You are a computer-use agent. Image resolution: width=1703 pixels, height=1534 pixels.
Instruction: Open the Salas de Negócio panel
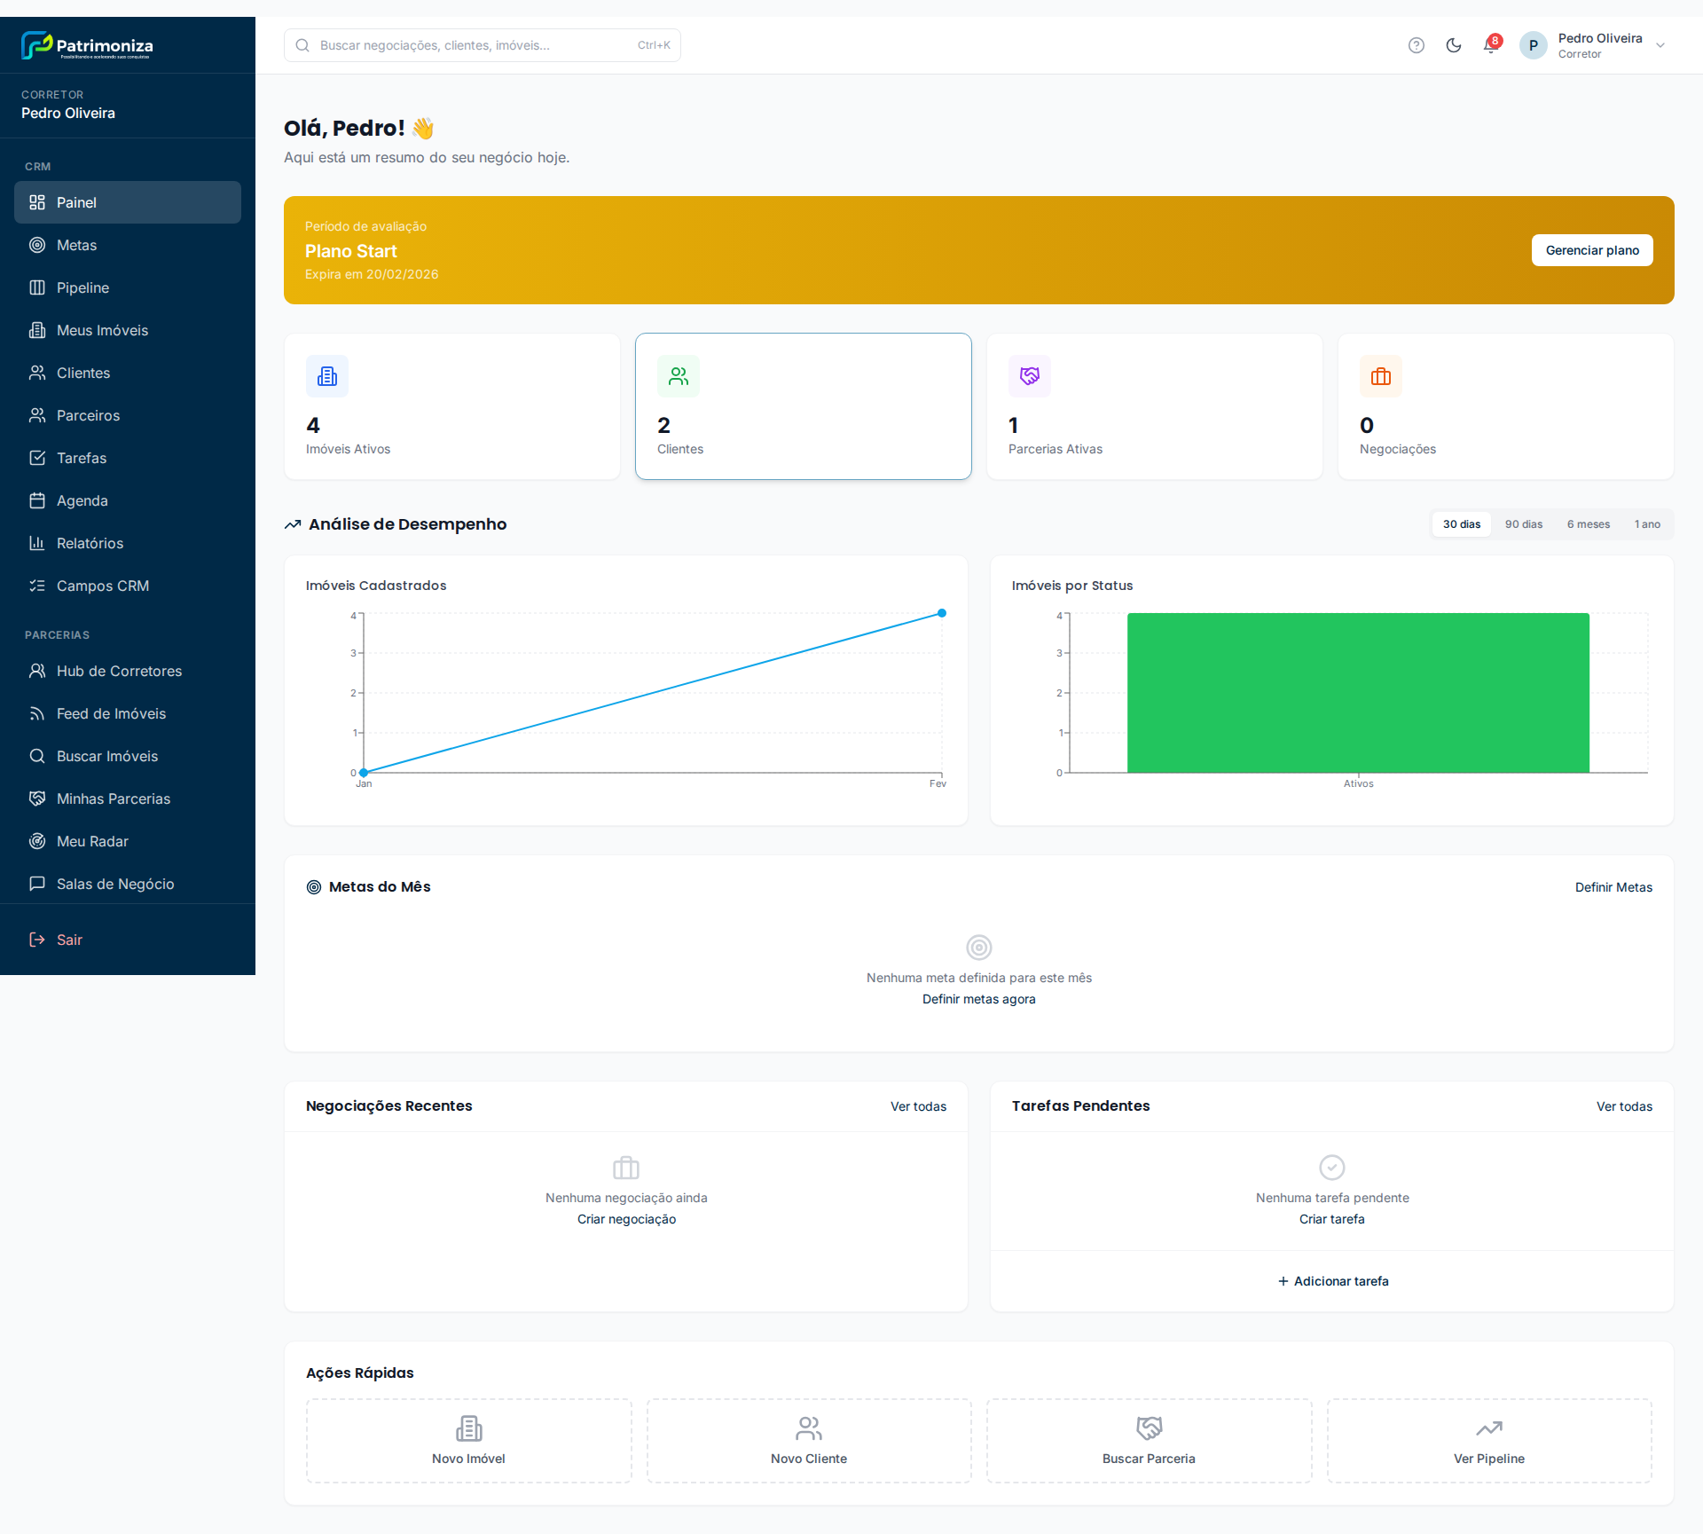pyautogui.click(x=114, y=883)
